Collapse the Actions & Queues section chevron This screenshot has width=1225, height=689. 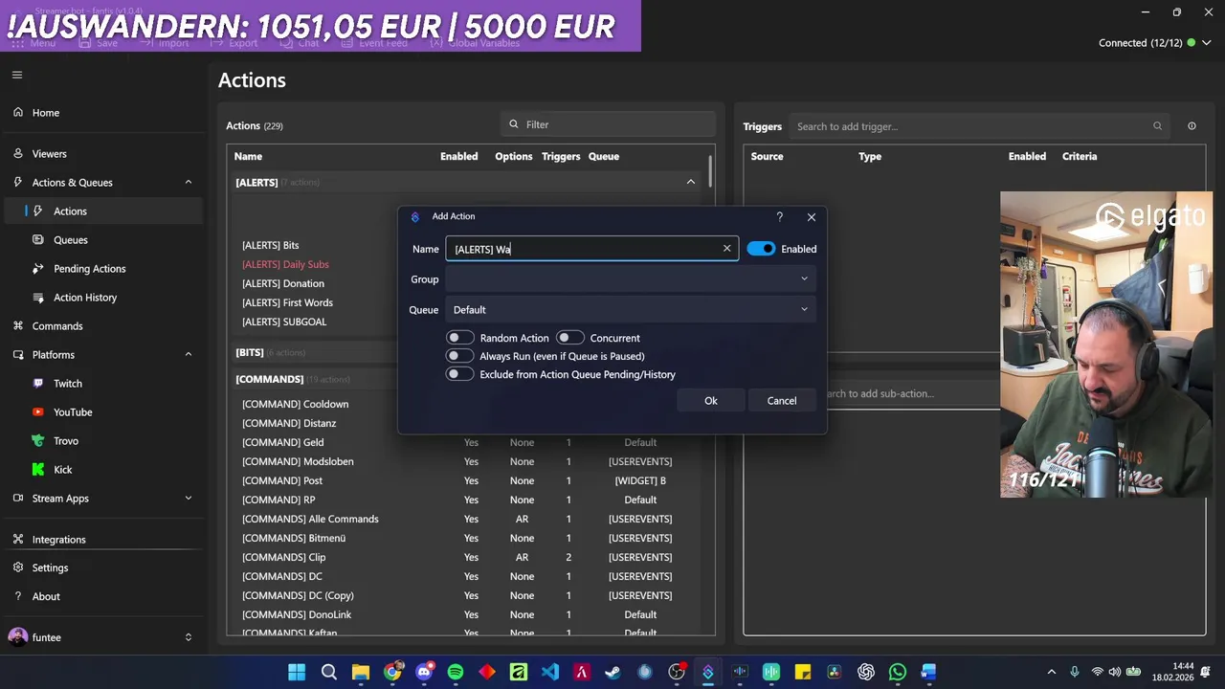pos(188,182)
